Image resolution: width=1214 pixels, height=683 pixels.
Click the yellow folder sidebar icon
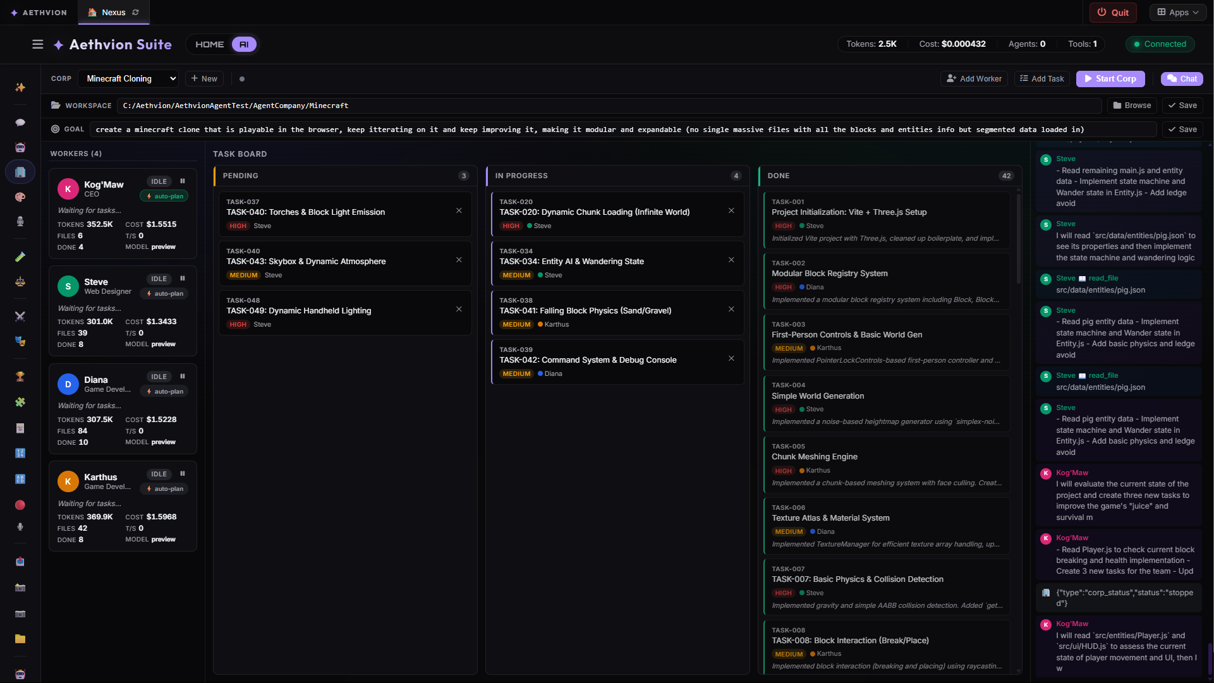click(x=20, y=639)
